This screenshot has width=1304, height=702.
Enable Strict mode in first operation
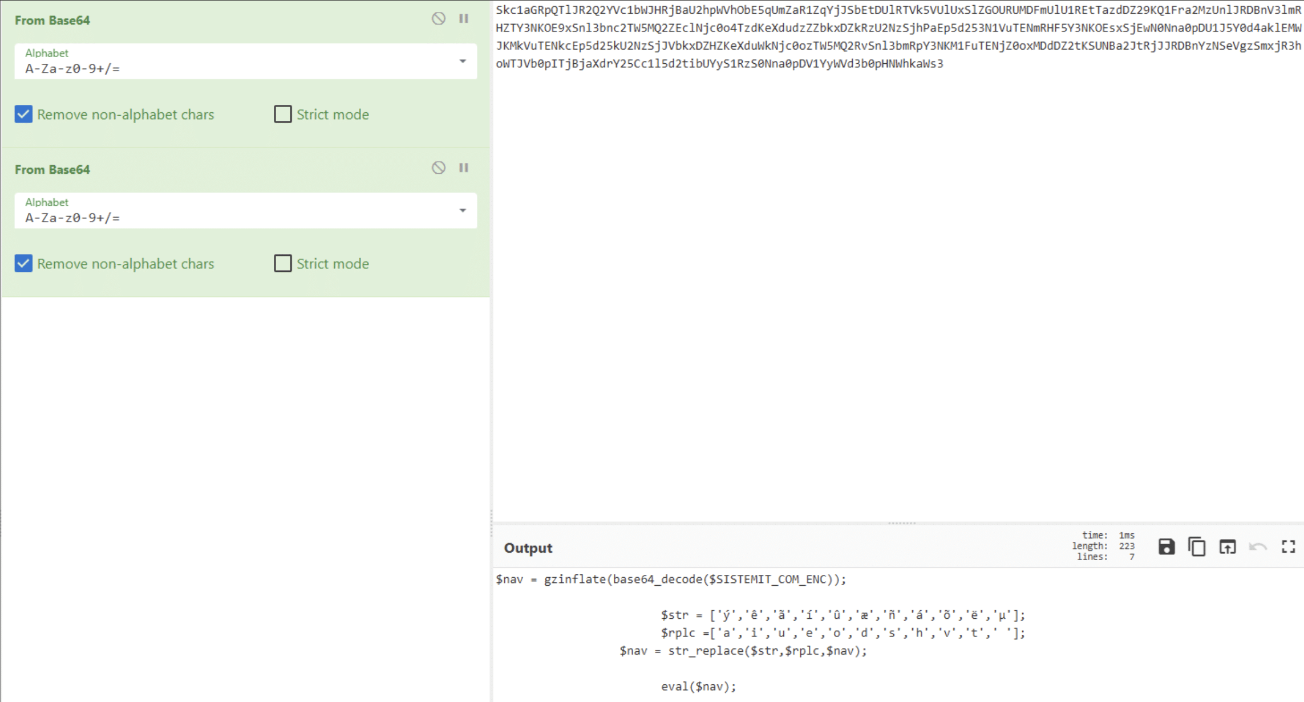click(283, 115)
